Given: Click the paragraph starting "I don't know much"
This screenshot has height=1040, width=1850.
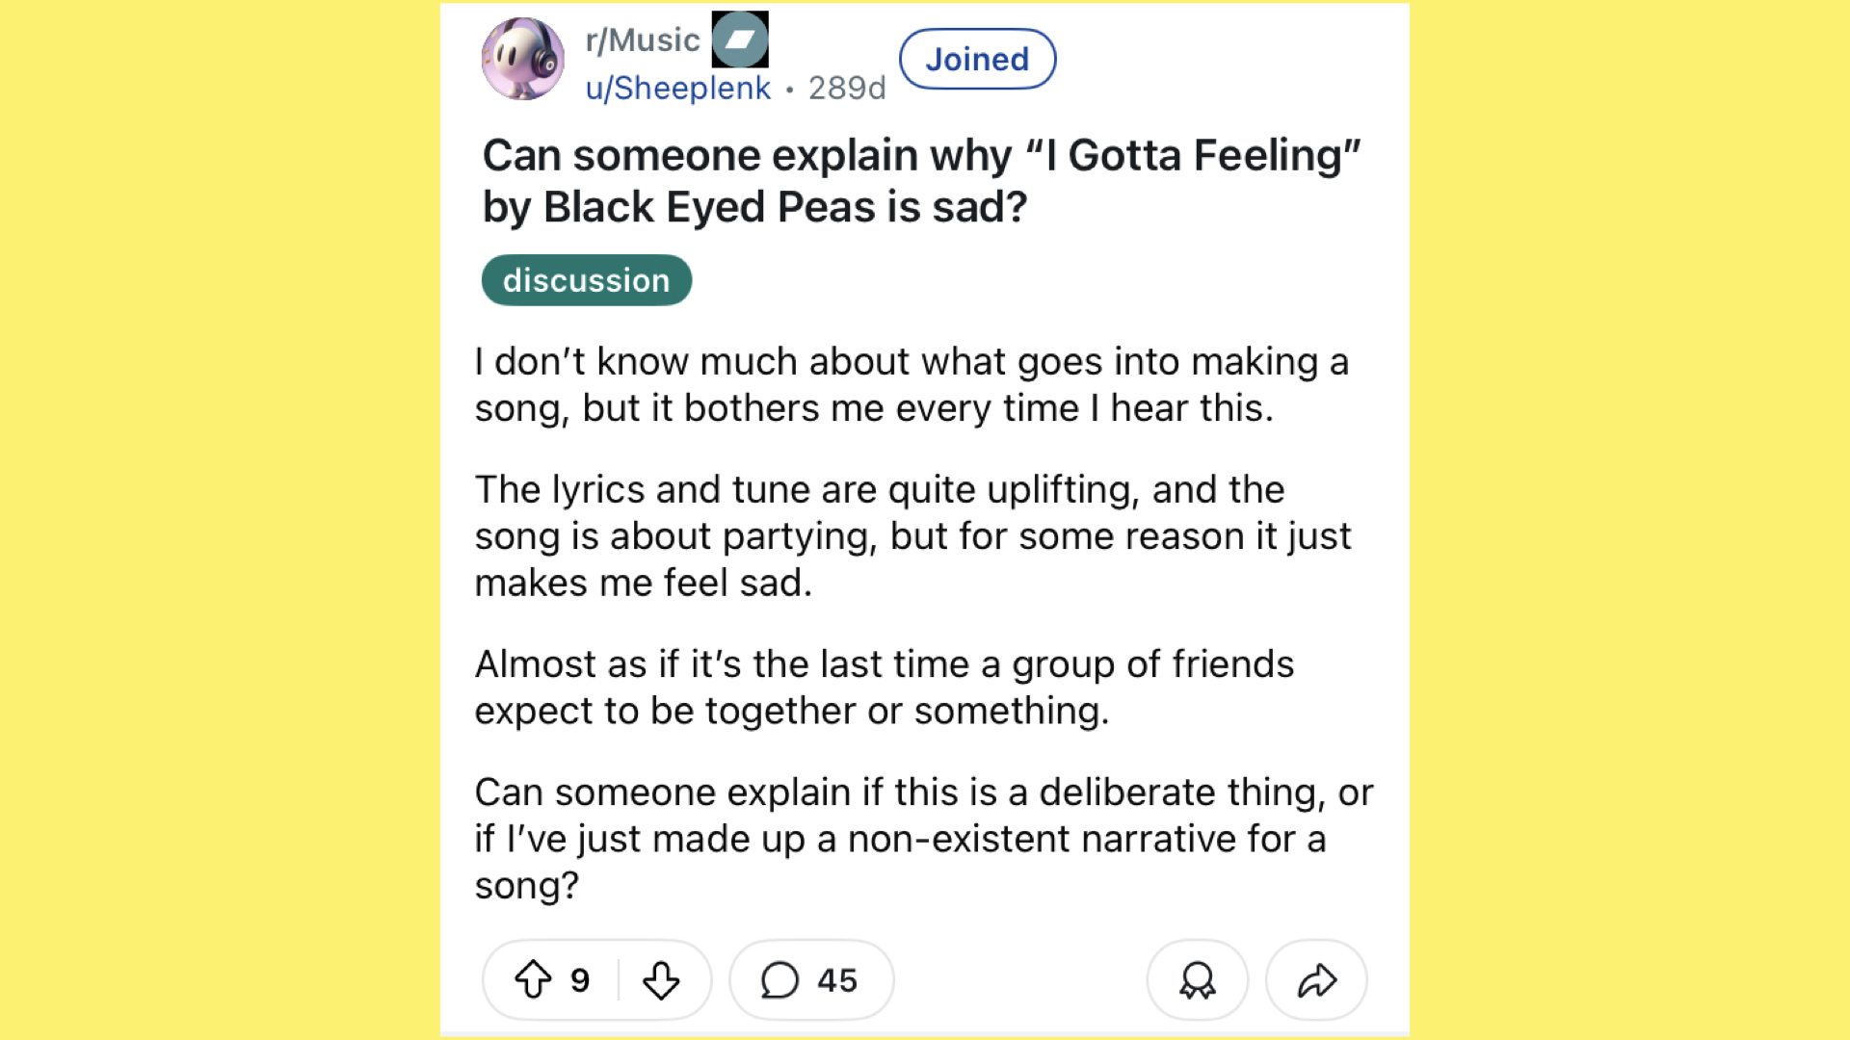Looking at the screenshot, I should pyautogui.click(x=911, y=385).
